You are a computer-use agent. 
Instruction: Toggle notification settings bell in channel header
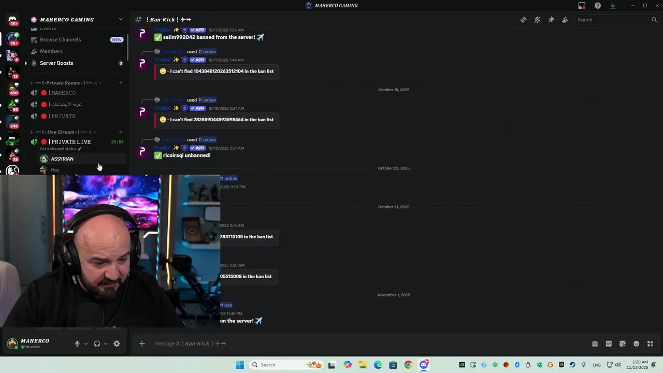(537, 20)
